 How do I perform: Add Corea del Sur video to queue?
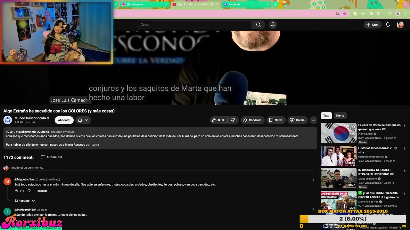(352, 134)
